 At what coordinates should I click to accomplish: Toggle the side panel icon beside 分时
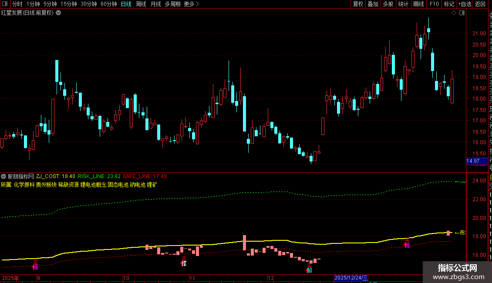(x=5, y=4)
